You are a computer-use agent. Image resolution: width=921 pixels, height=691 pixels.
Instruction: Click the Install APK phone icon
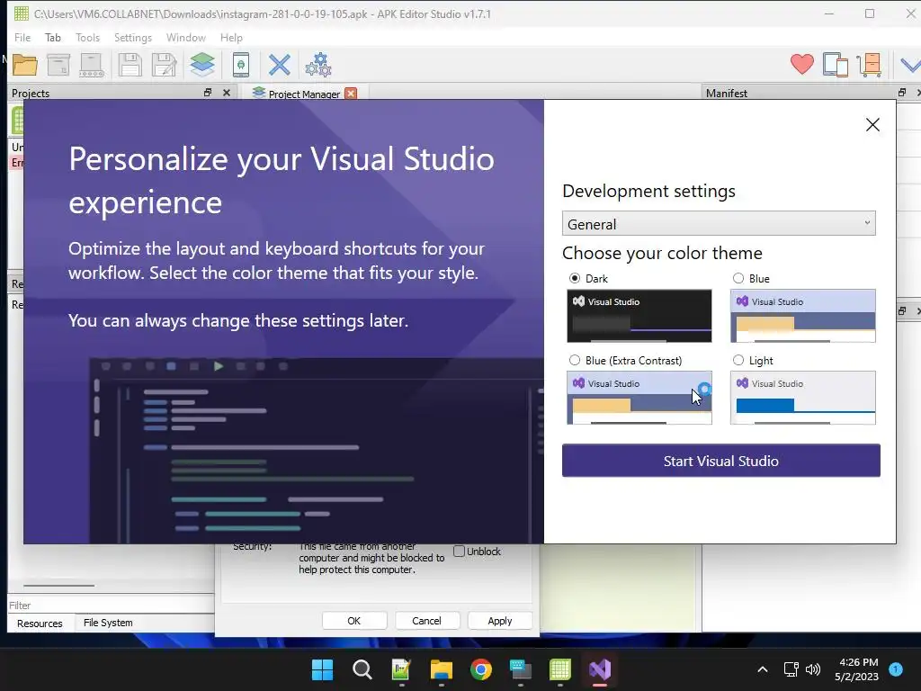tap(241, 65)
